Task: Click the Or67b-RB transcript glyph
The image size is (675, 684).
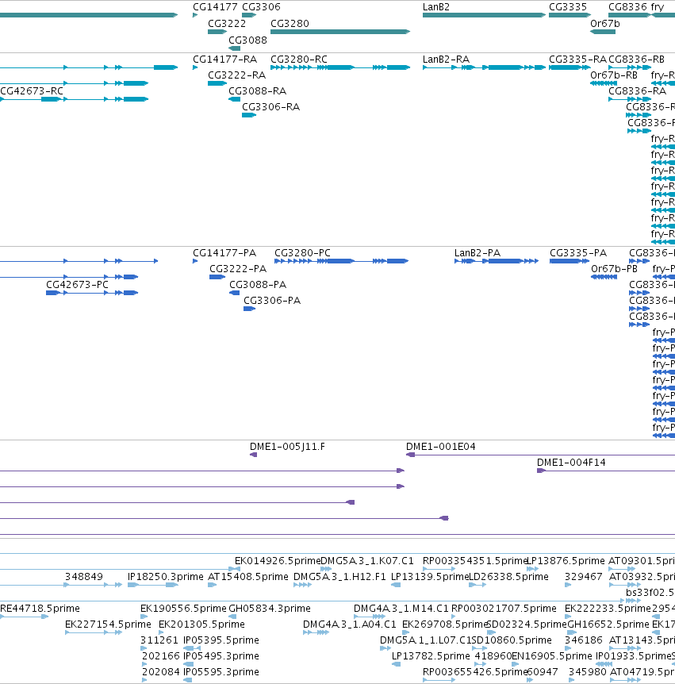Action: pyautogui.click(x=604, y=83)
